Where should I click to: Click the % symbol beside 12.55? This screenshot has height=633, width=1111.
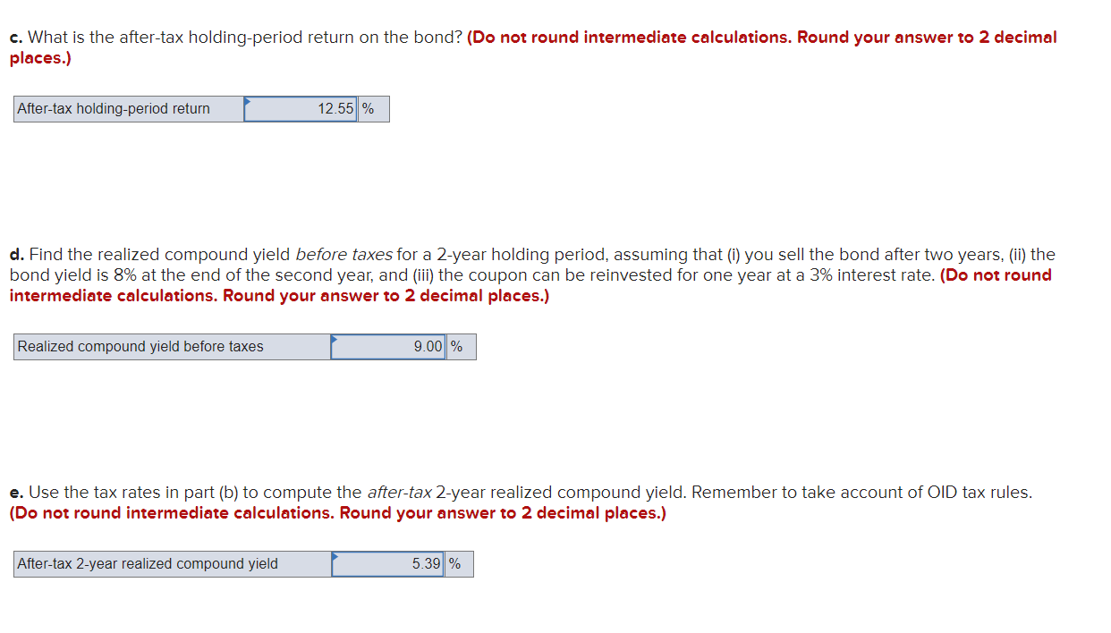[369, 108]
